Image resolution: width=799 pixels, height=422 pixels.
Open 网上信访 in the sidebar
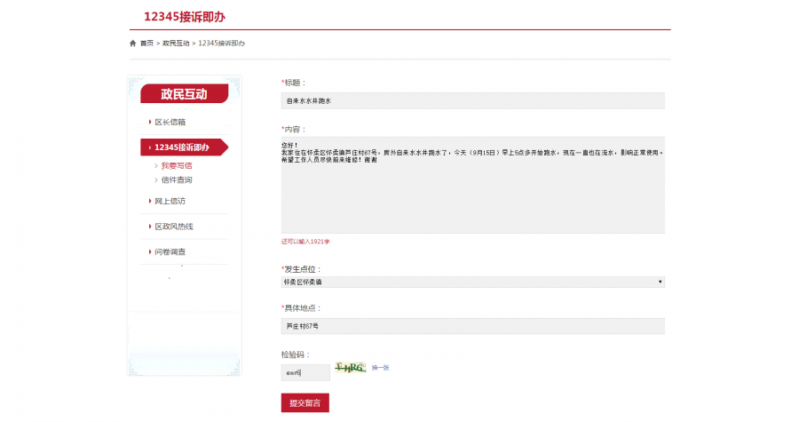(x=170, y=201)
